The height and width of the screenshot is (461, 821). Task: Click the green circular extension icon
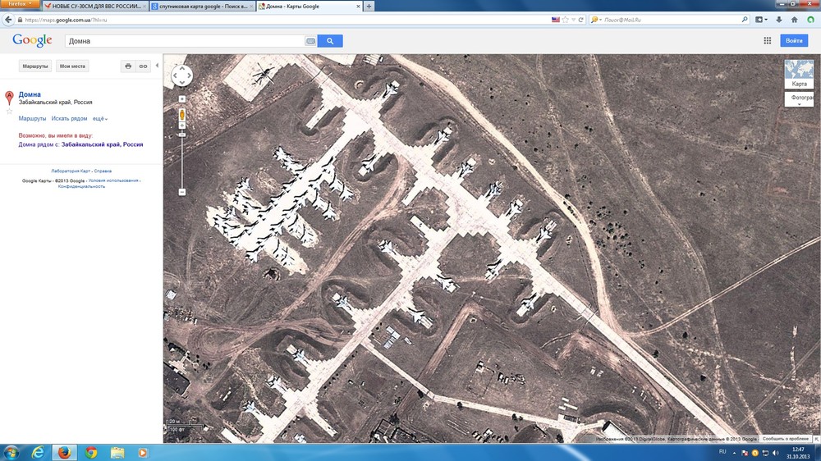pos(811,20)
